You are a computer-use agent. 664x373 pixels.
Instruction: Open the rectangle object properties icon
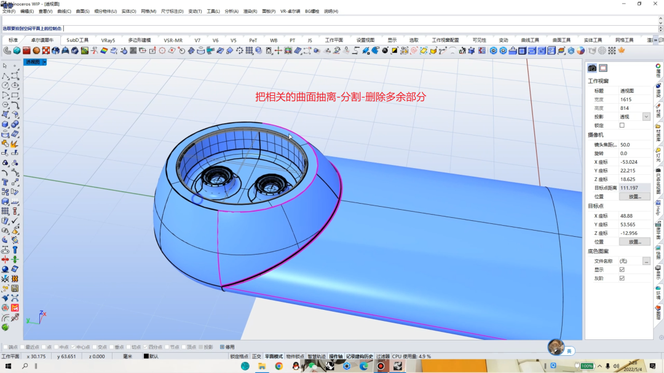603,68
